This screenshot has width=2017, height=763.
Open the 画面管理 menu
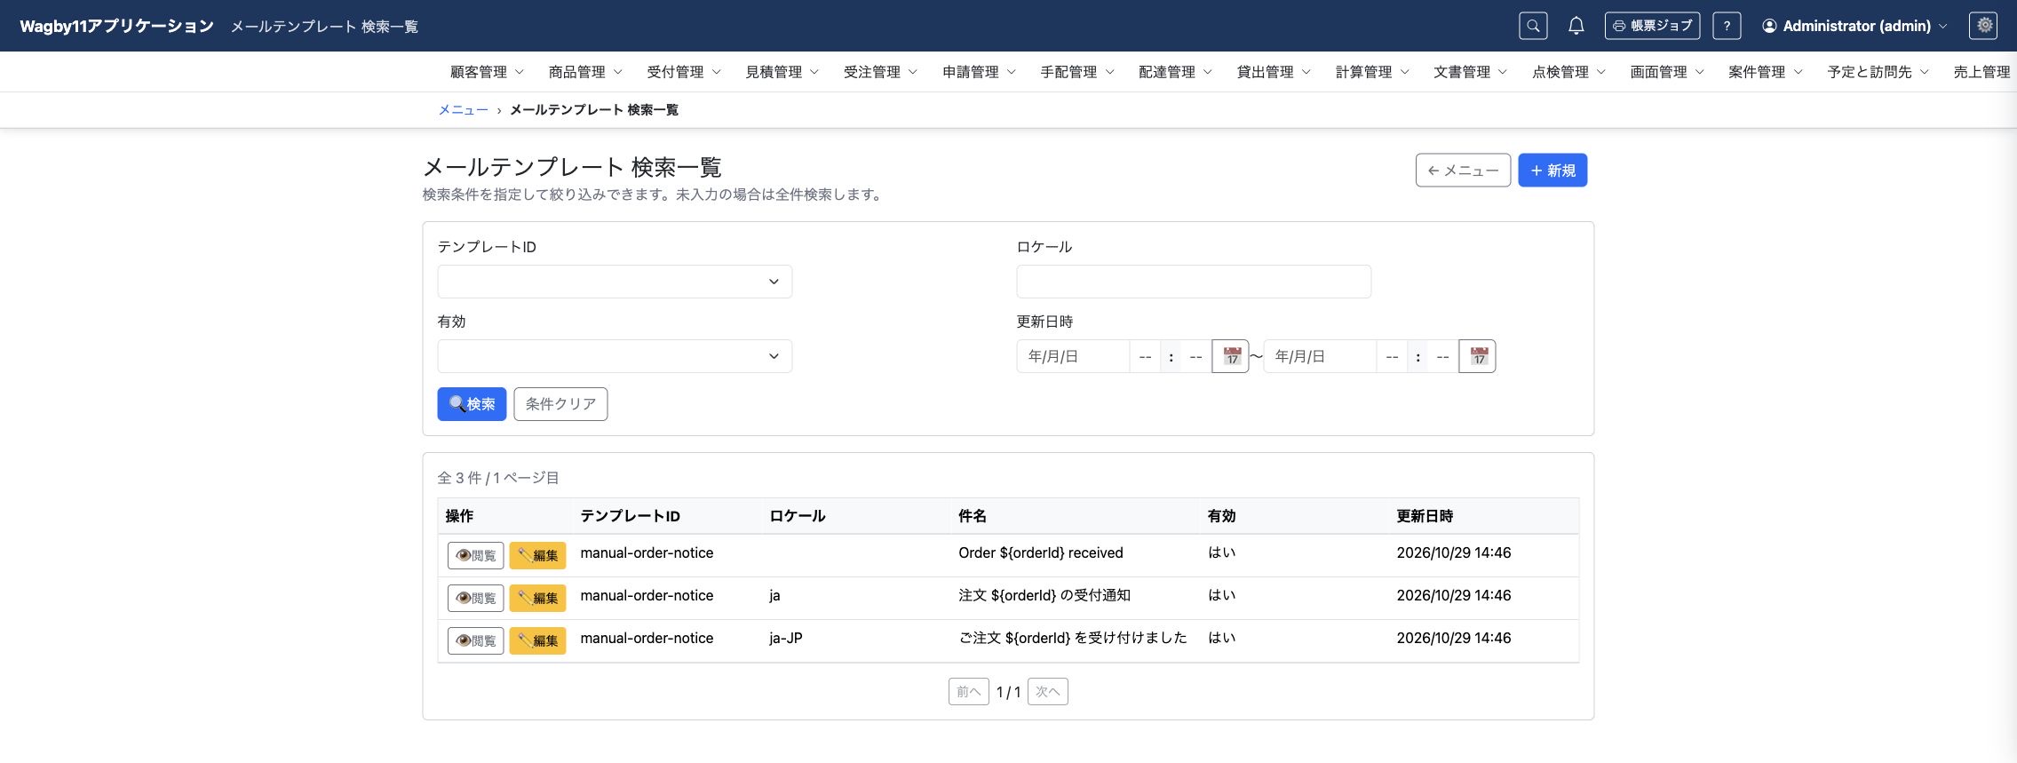pyautogui.click(x=1667, y=72)
